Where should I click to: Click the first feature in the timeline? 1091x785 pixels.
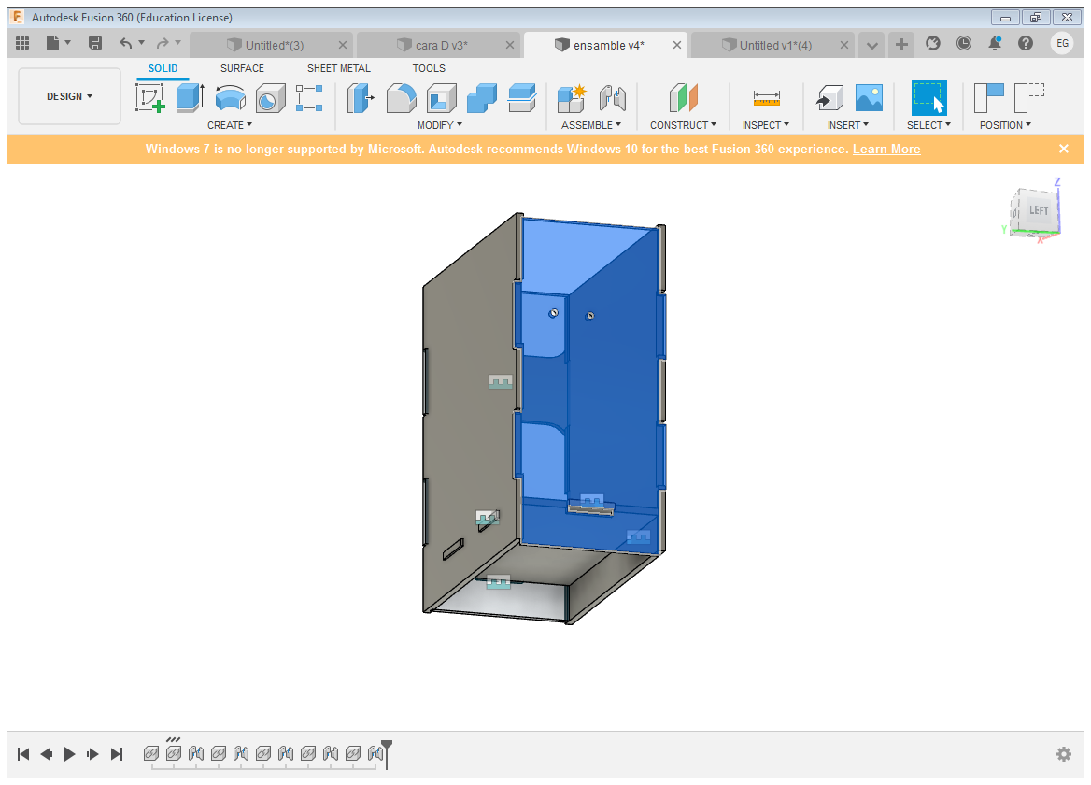pos(151,753)
